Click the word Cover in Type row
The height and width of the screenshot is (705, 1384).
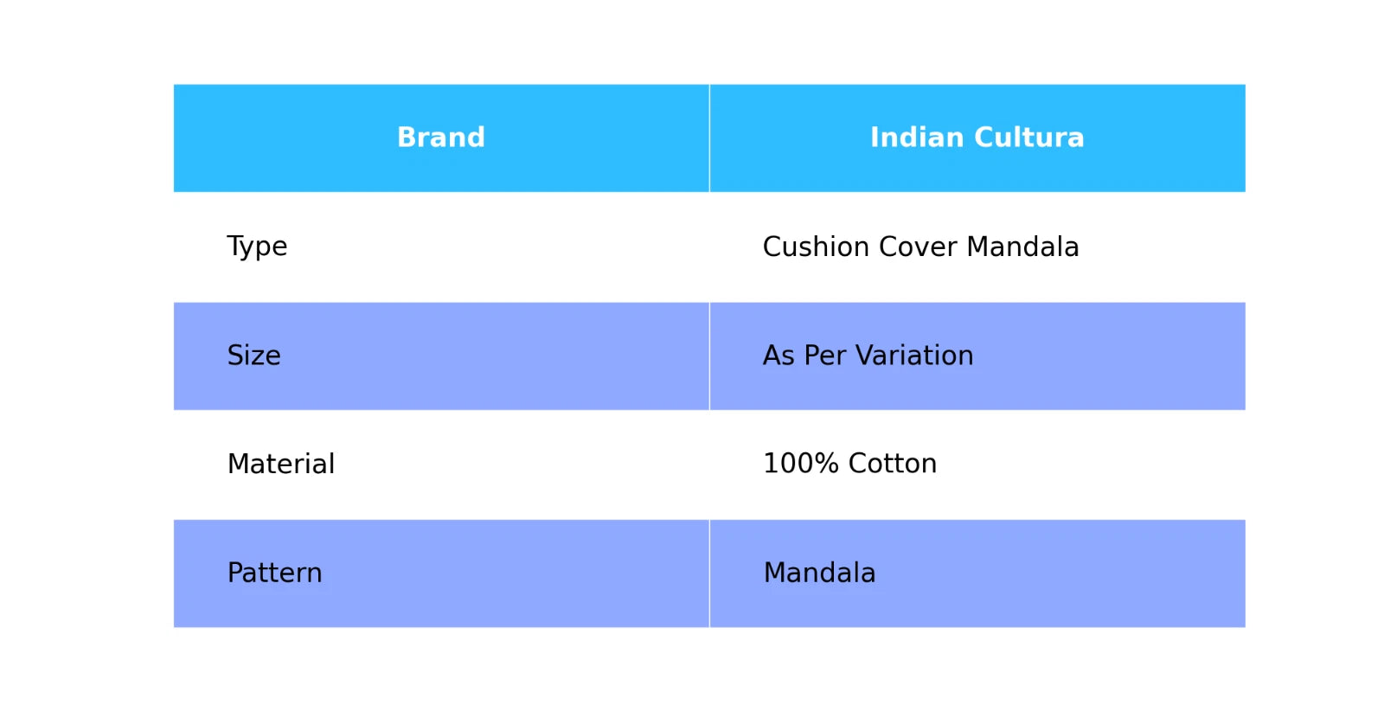point(918,247)
